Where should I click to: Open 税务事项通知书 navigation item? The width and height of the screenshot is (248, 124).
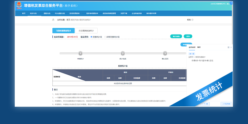pyautogui.click(x=92, y=13)
